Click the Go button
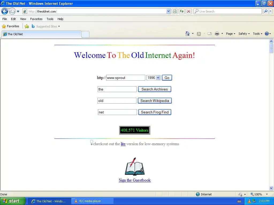Image resolution: width=274 pixels, height=205 pixels. coord(167,78)
